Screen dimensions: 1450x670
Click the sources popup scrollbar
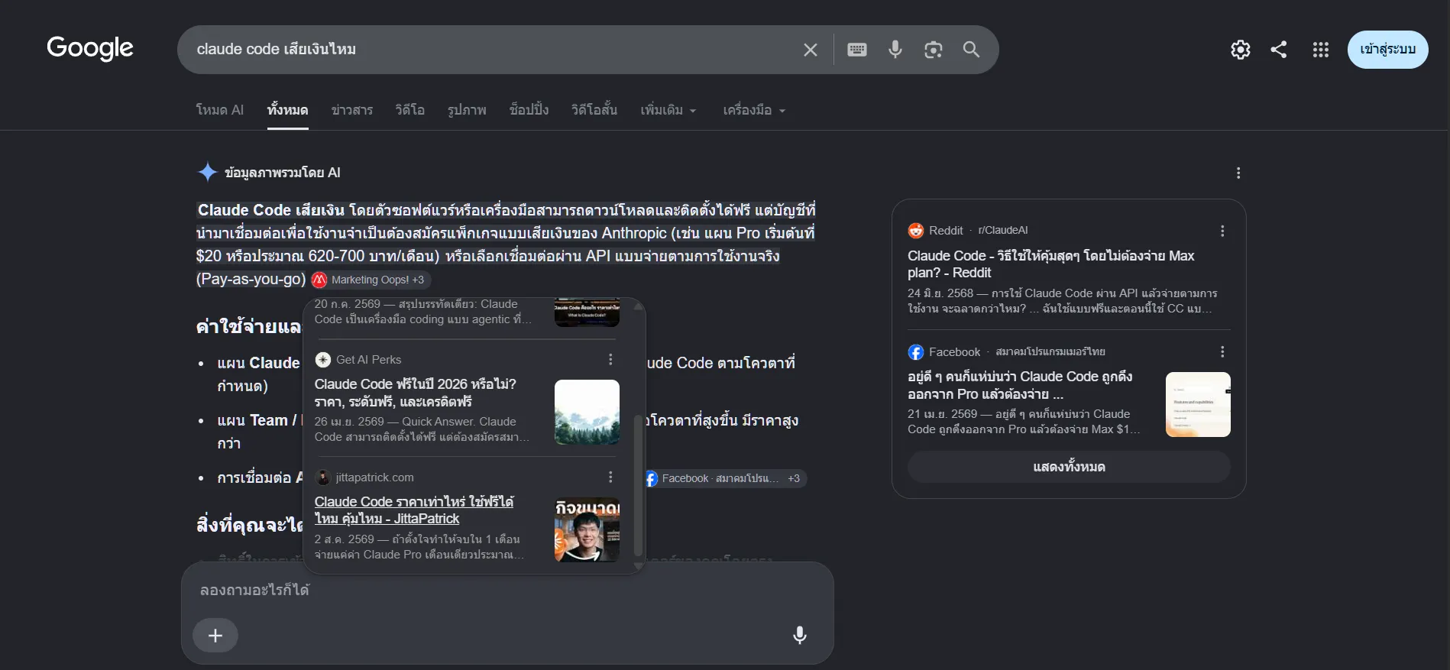639,485
